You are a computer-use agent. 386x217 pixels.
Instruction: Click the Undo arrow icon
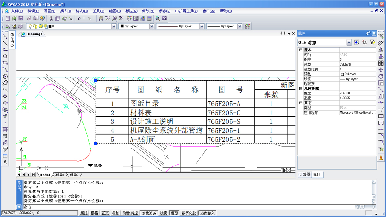coord(79,18)
